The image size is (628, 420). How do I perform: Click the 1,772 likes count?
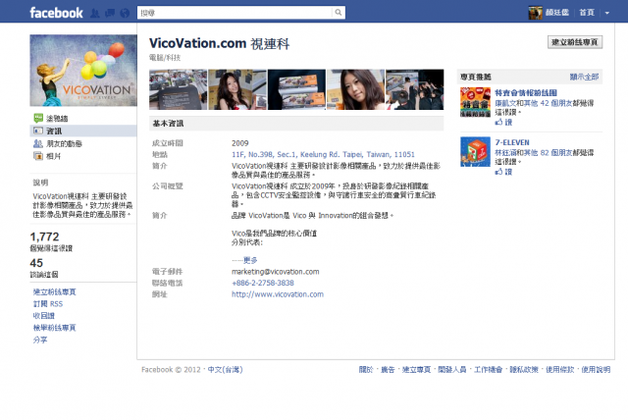pyautogui.click(x=44, y=236)
